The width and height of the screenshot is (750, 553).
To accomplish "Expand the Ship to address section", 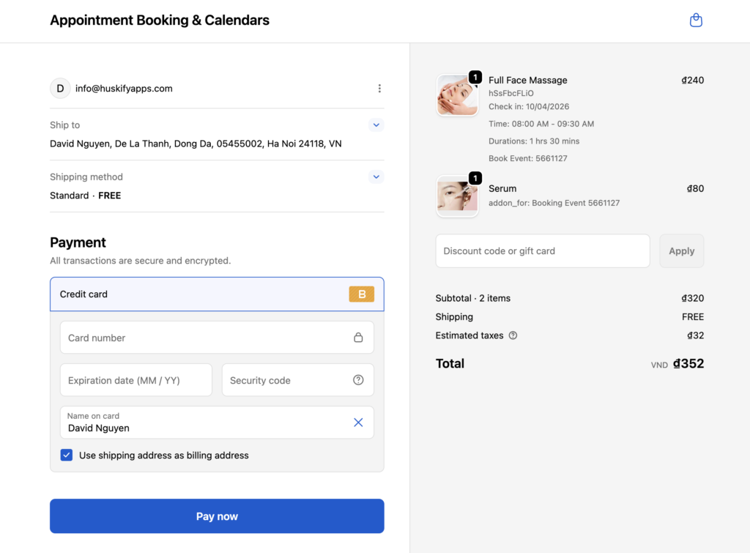I will (376, 125).
